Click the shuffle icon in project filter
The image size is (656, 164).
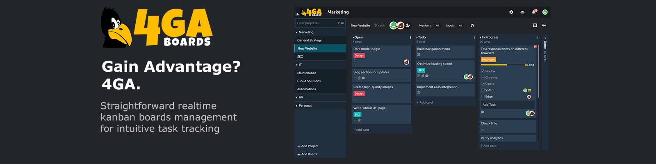(x=341, y=23)
